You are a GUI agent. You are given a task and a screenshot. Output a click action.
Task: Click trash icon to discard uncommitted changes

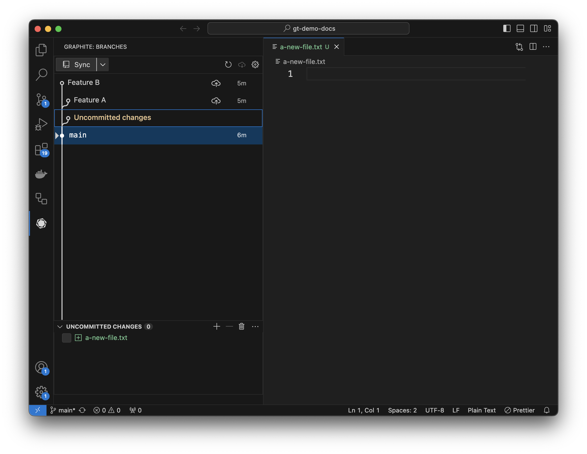pos(241,327)
